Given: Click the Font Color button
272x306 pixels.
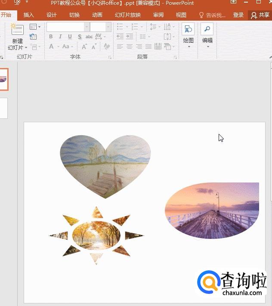Looking at the screenshot, I should 51,46.
